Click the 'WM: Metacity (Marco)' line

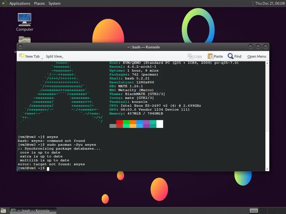pos(132,90)
